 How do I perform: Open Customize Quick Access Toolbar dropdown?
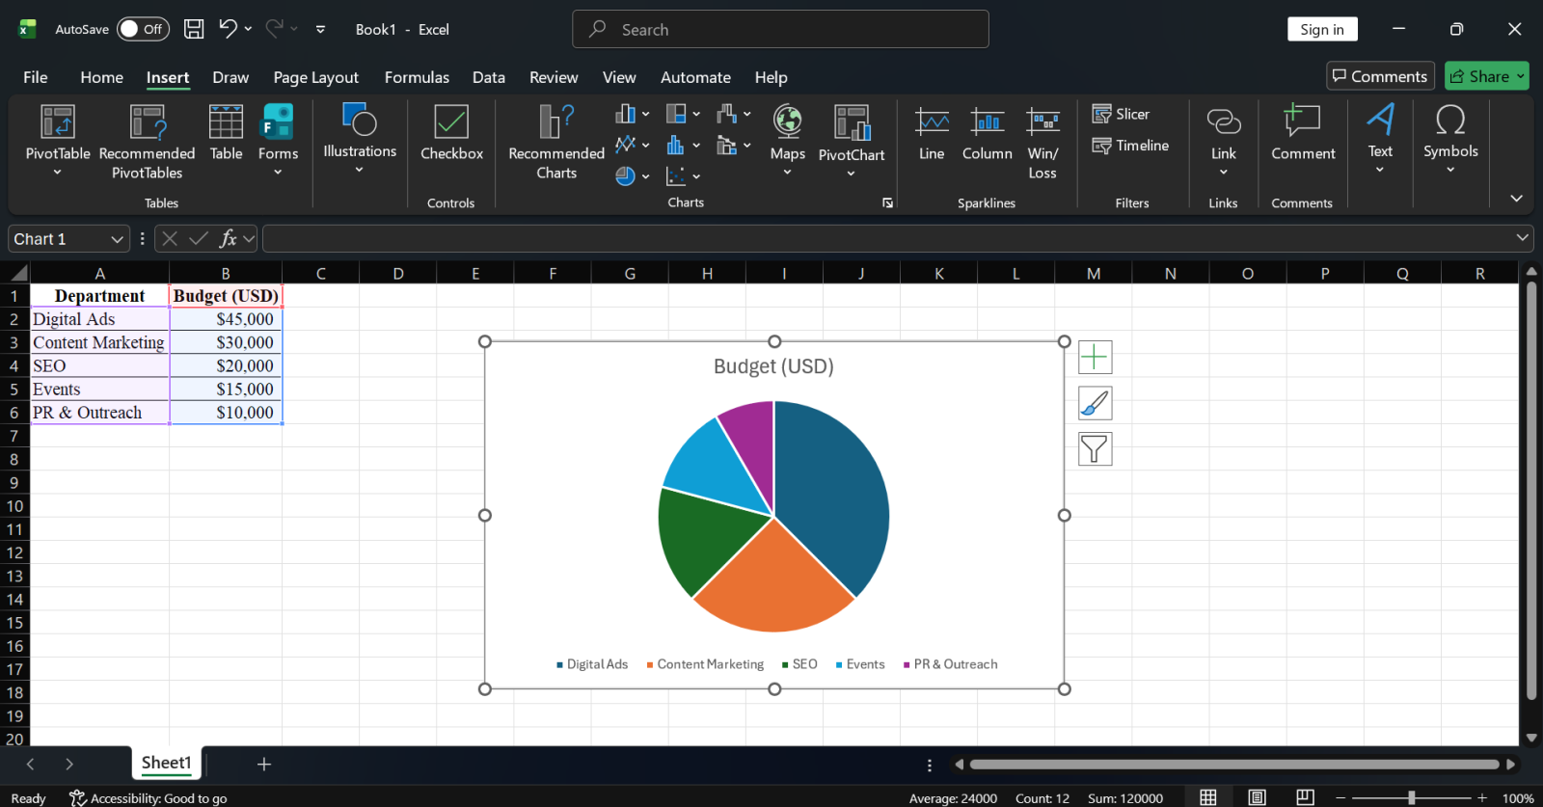pos(320,29)
